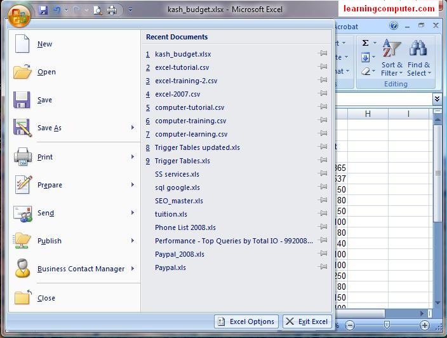Click the AutoSum sigma icon

[x=365, y=43]
